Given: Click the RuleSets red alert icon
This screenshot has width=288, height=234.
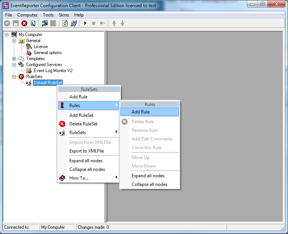Looking at the screenshot, I should coord(21,77).
